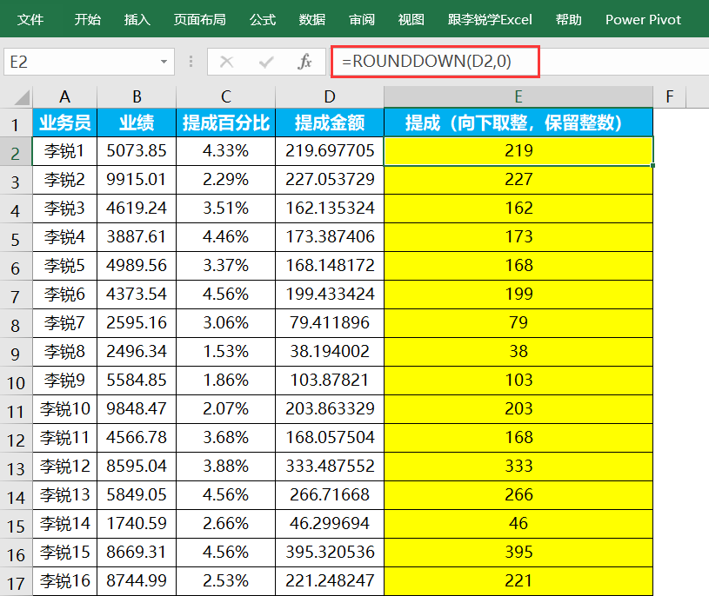Select the cell with value 8669.31
709x596 pixels.
click(137, 553)
